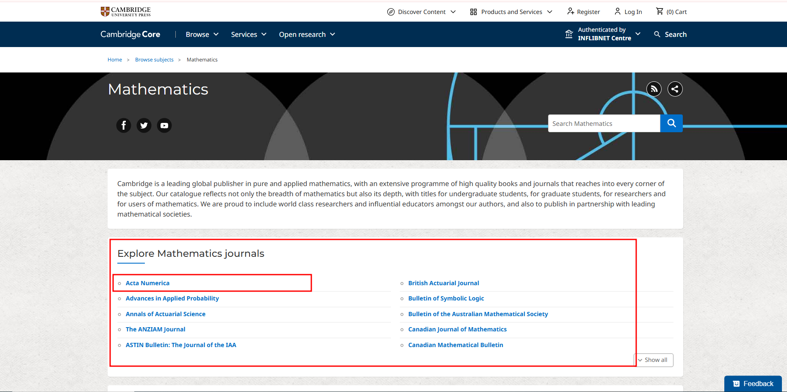The width and height of the screenshot is (787, 392).
Task: Open Products and Services menu
Action: click(x=511, y=12)
